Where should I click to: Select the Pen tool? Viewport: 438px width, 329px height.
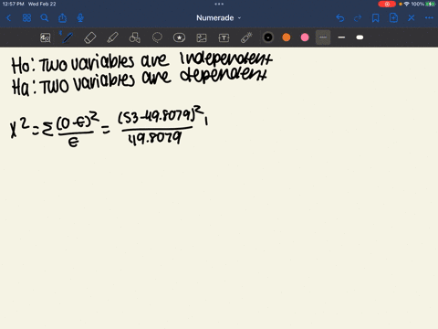point(68,37)
